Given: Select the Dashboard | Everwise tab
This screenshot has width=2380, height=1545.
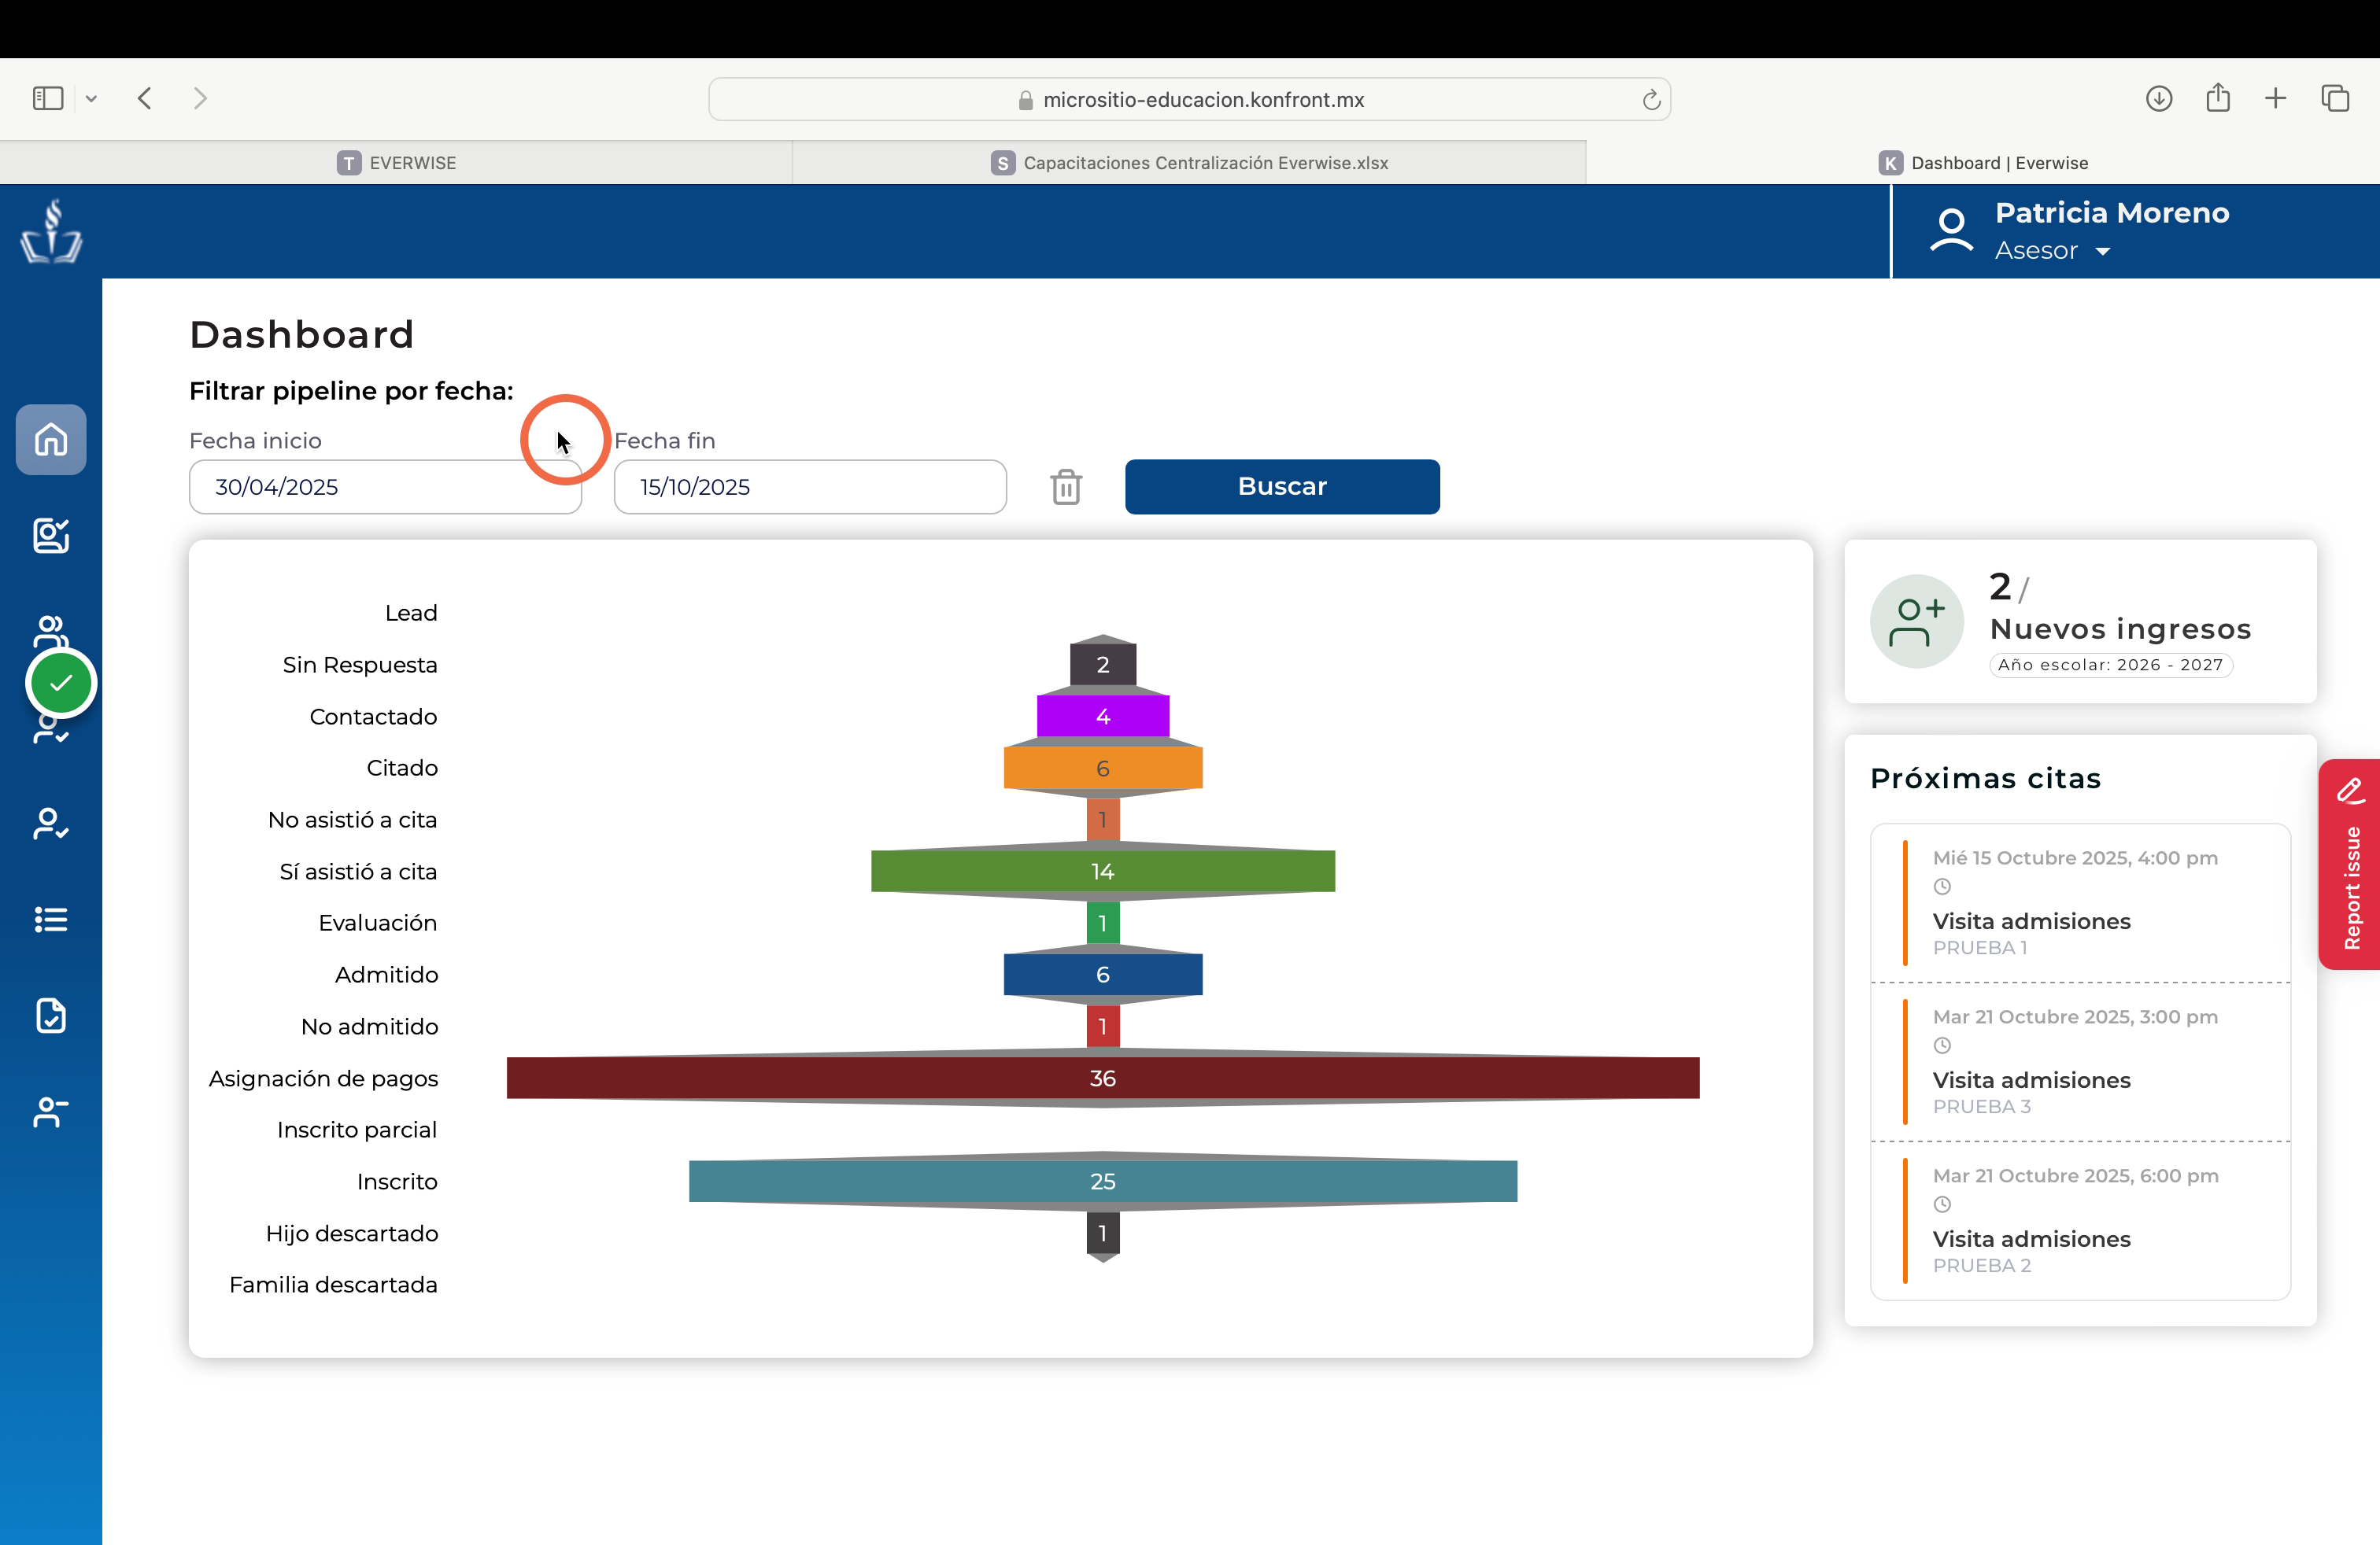Looking at the screenshot, I should click(x=1983, y=163).
